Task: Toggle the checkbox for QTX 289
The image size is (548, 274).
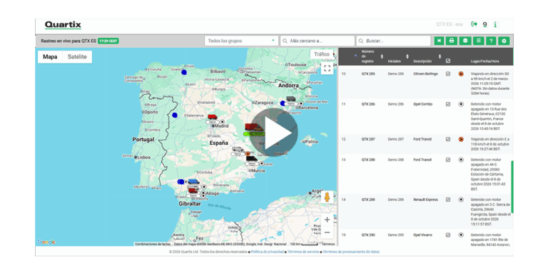Action: [x=448, y=200]
